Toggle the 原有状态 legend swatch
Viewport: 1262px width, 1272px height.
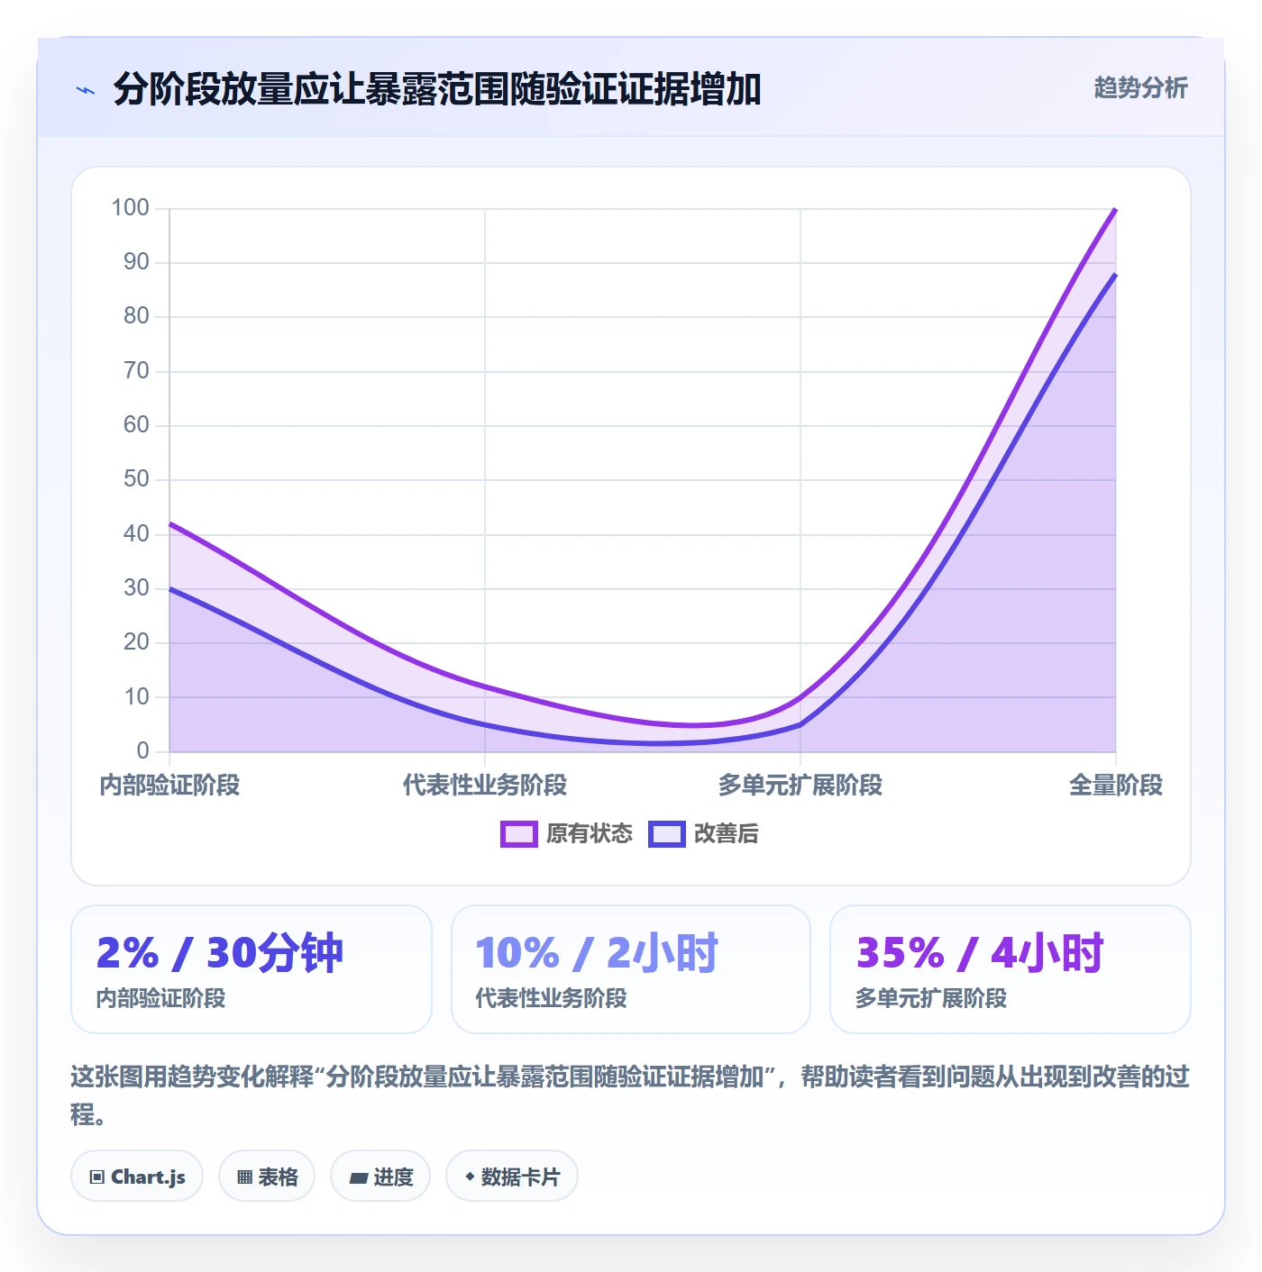click(x=518, y=834)
